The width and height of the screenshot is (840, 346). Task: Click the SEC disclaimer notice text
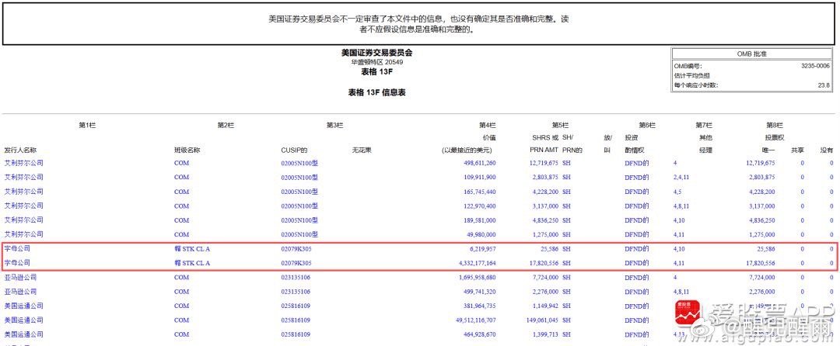[419, 24]
